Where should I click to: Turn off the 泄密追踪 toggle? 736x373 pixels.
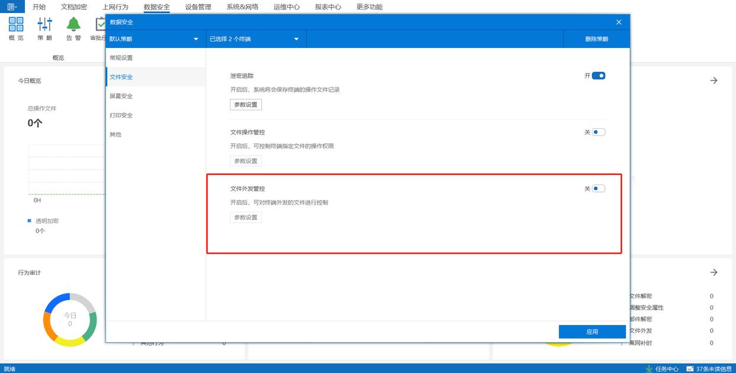pyautogui.click(x=599, y=76)
